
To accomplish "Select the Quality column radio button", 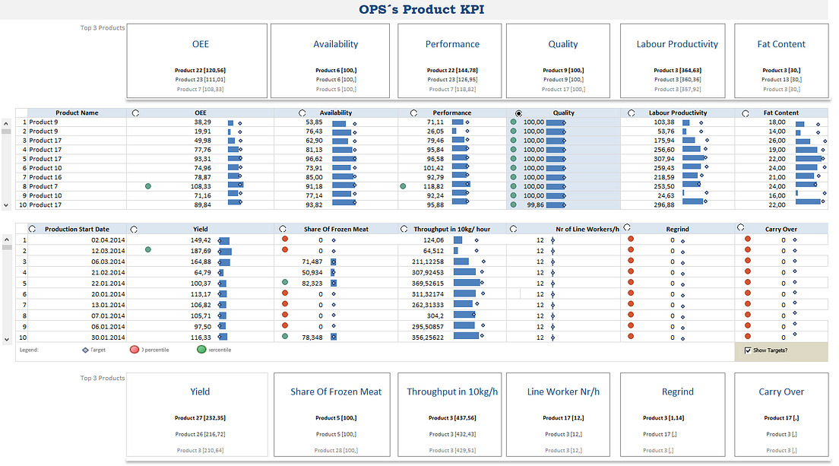I will click(x=518, y=113).
